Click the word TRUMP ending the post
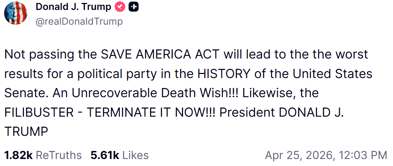The image size is (393, 166). coord(26,131)
